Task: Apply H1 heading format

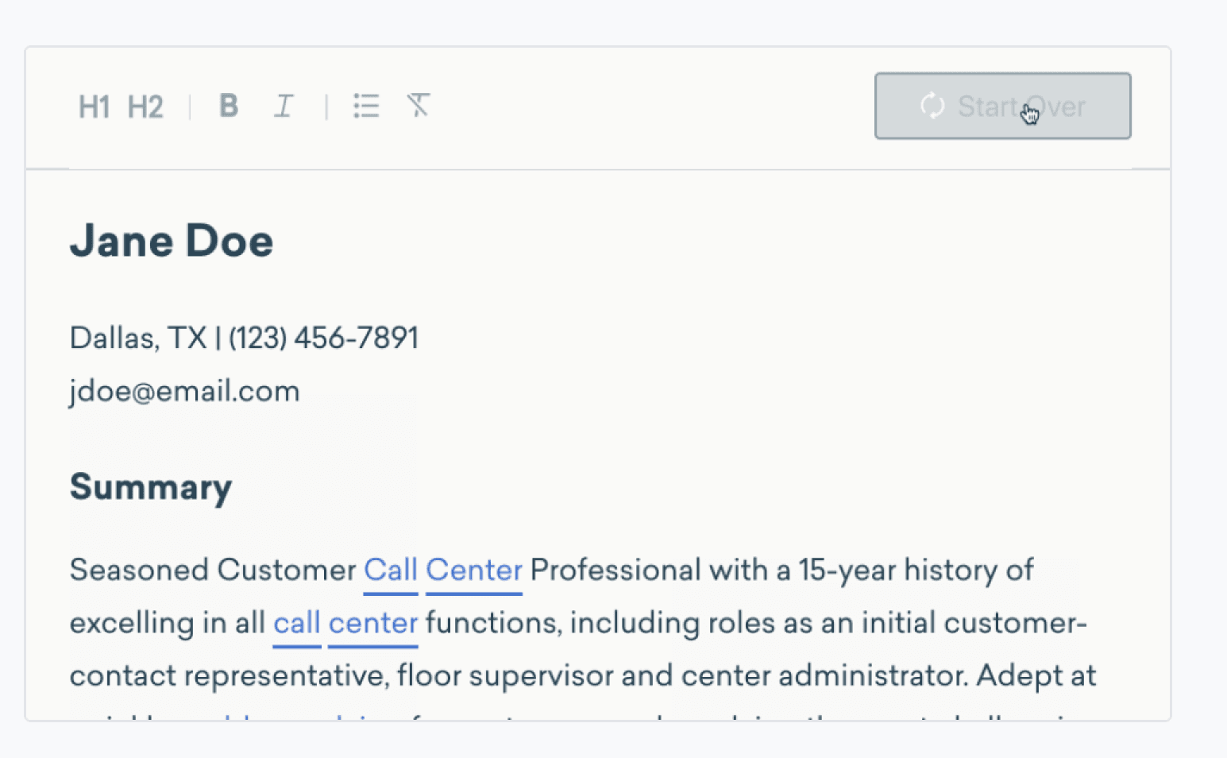Action: (93, 106)
